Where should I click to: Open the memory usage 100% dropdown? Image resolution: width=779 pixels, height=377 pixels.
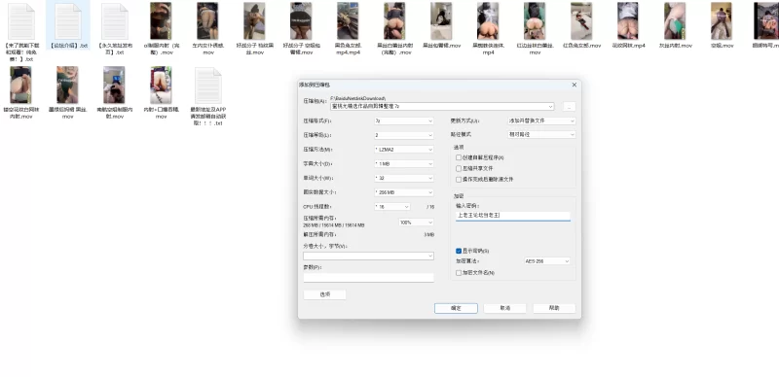417,223
